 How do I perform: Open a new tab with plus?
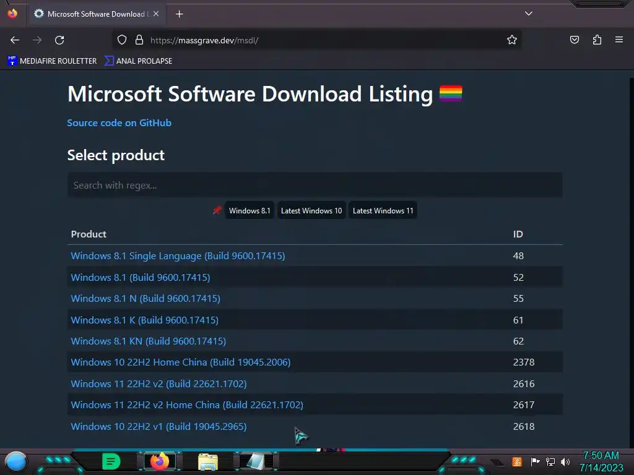[179, 14]
